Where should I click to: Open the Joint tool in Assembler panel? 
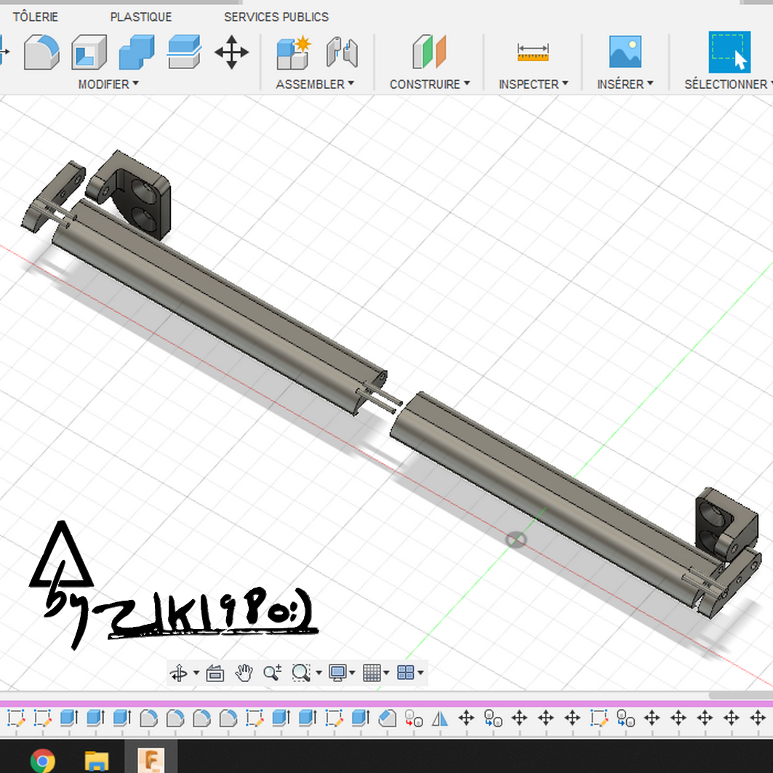(x=343, y=52)
